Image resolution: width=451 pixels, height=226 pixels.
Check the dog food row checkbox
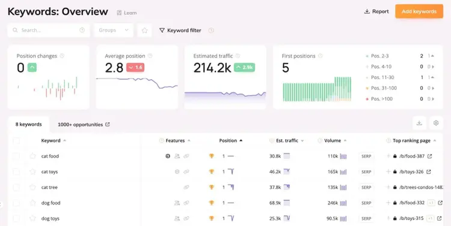pyautogui.click(x=16, y=203)
